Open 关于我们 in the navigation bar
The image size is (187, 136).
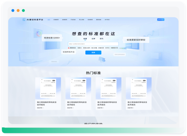coord(107,20)
